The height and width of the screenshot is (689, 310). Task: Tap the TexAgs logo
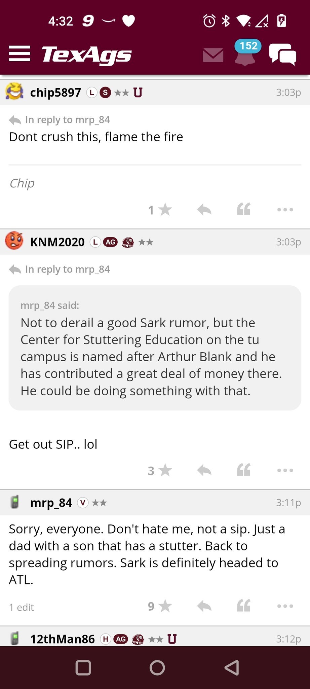[86, 55]
